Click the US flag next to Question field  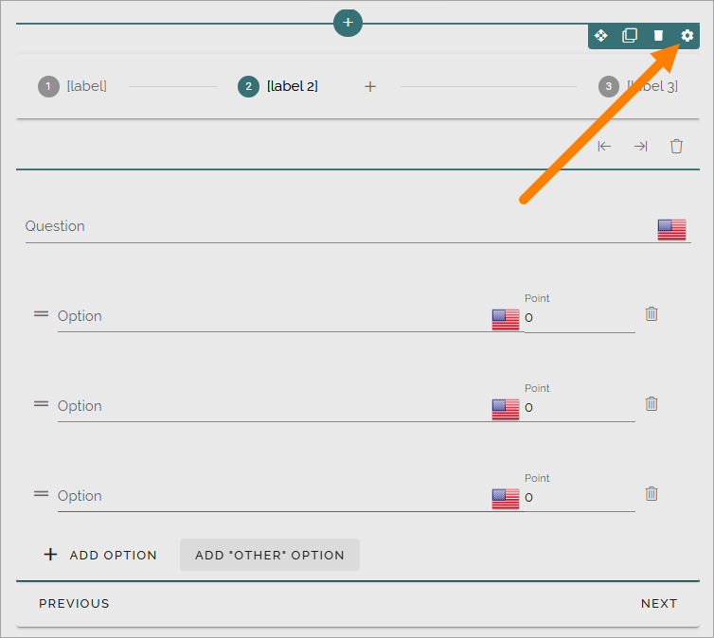tap(671, 229)
